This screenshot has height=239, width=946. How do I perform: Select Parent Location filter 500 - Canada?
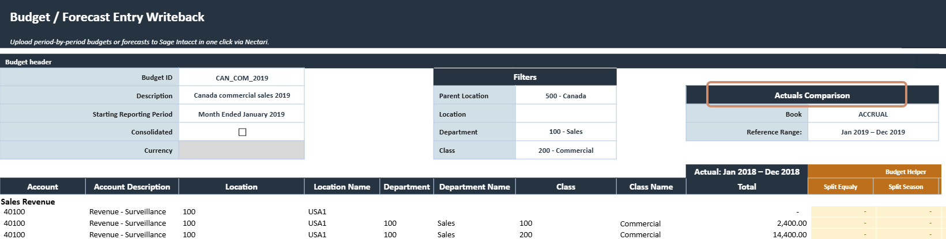click(566, 95)
